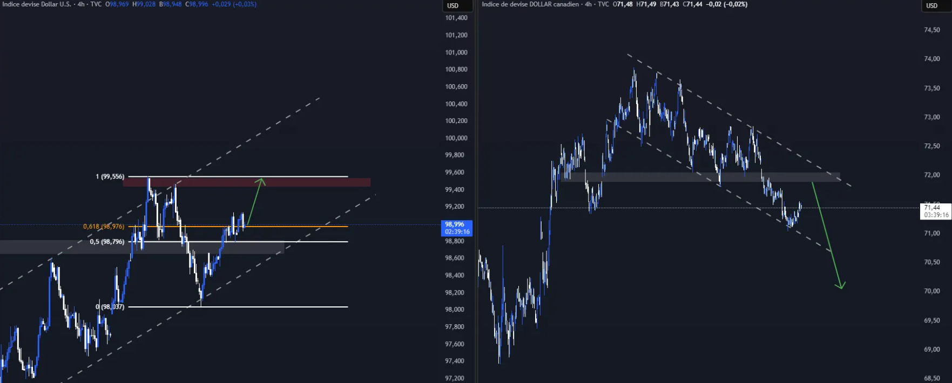The height and width of the screenshot is (383, 952).
Task: Click the Indice devise Dollar U.S. title
Action: [37, 4]
